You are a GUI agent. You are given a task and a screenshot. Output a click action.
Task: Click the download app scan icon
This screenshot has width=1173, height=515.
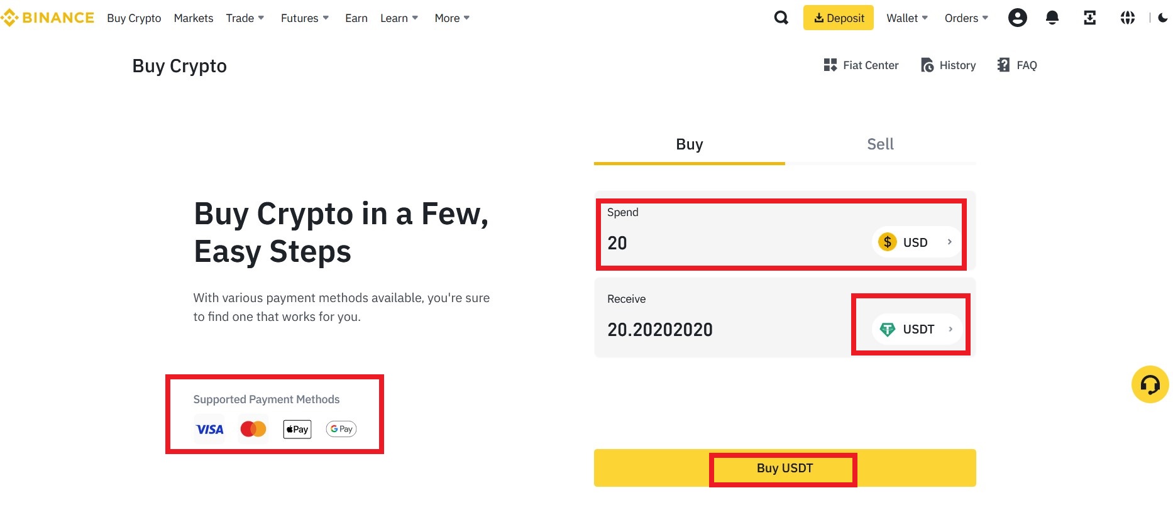click(x=1089, y=18)
